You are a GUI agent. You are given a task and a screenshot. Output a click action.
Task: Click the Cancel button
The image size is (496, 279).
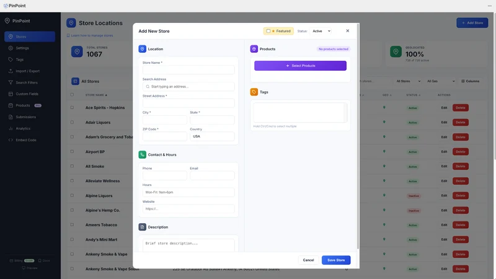point(308,260)
